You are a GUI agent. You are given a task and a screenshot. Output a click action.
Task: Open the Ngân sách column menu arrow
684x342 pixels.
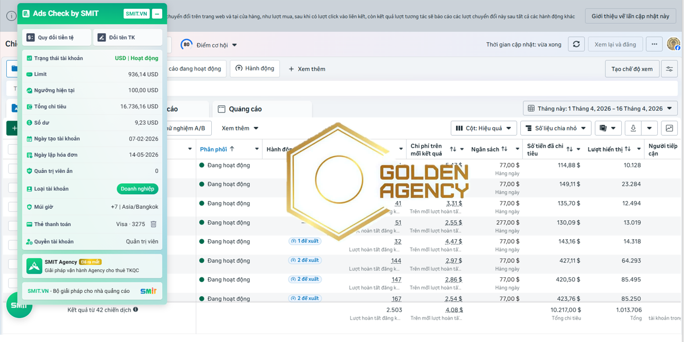517,149
